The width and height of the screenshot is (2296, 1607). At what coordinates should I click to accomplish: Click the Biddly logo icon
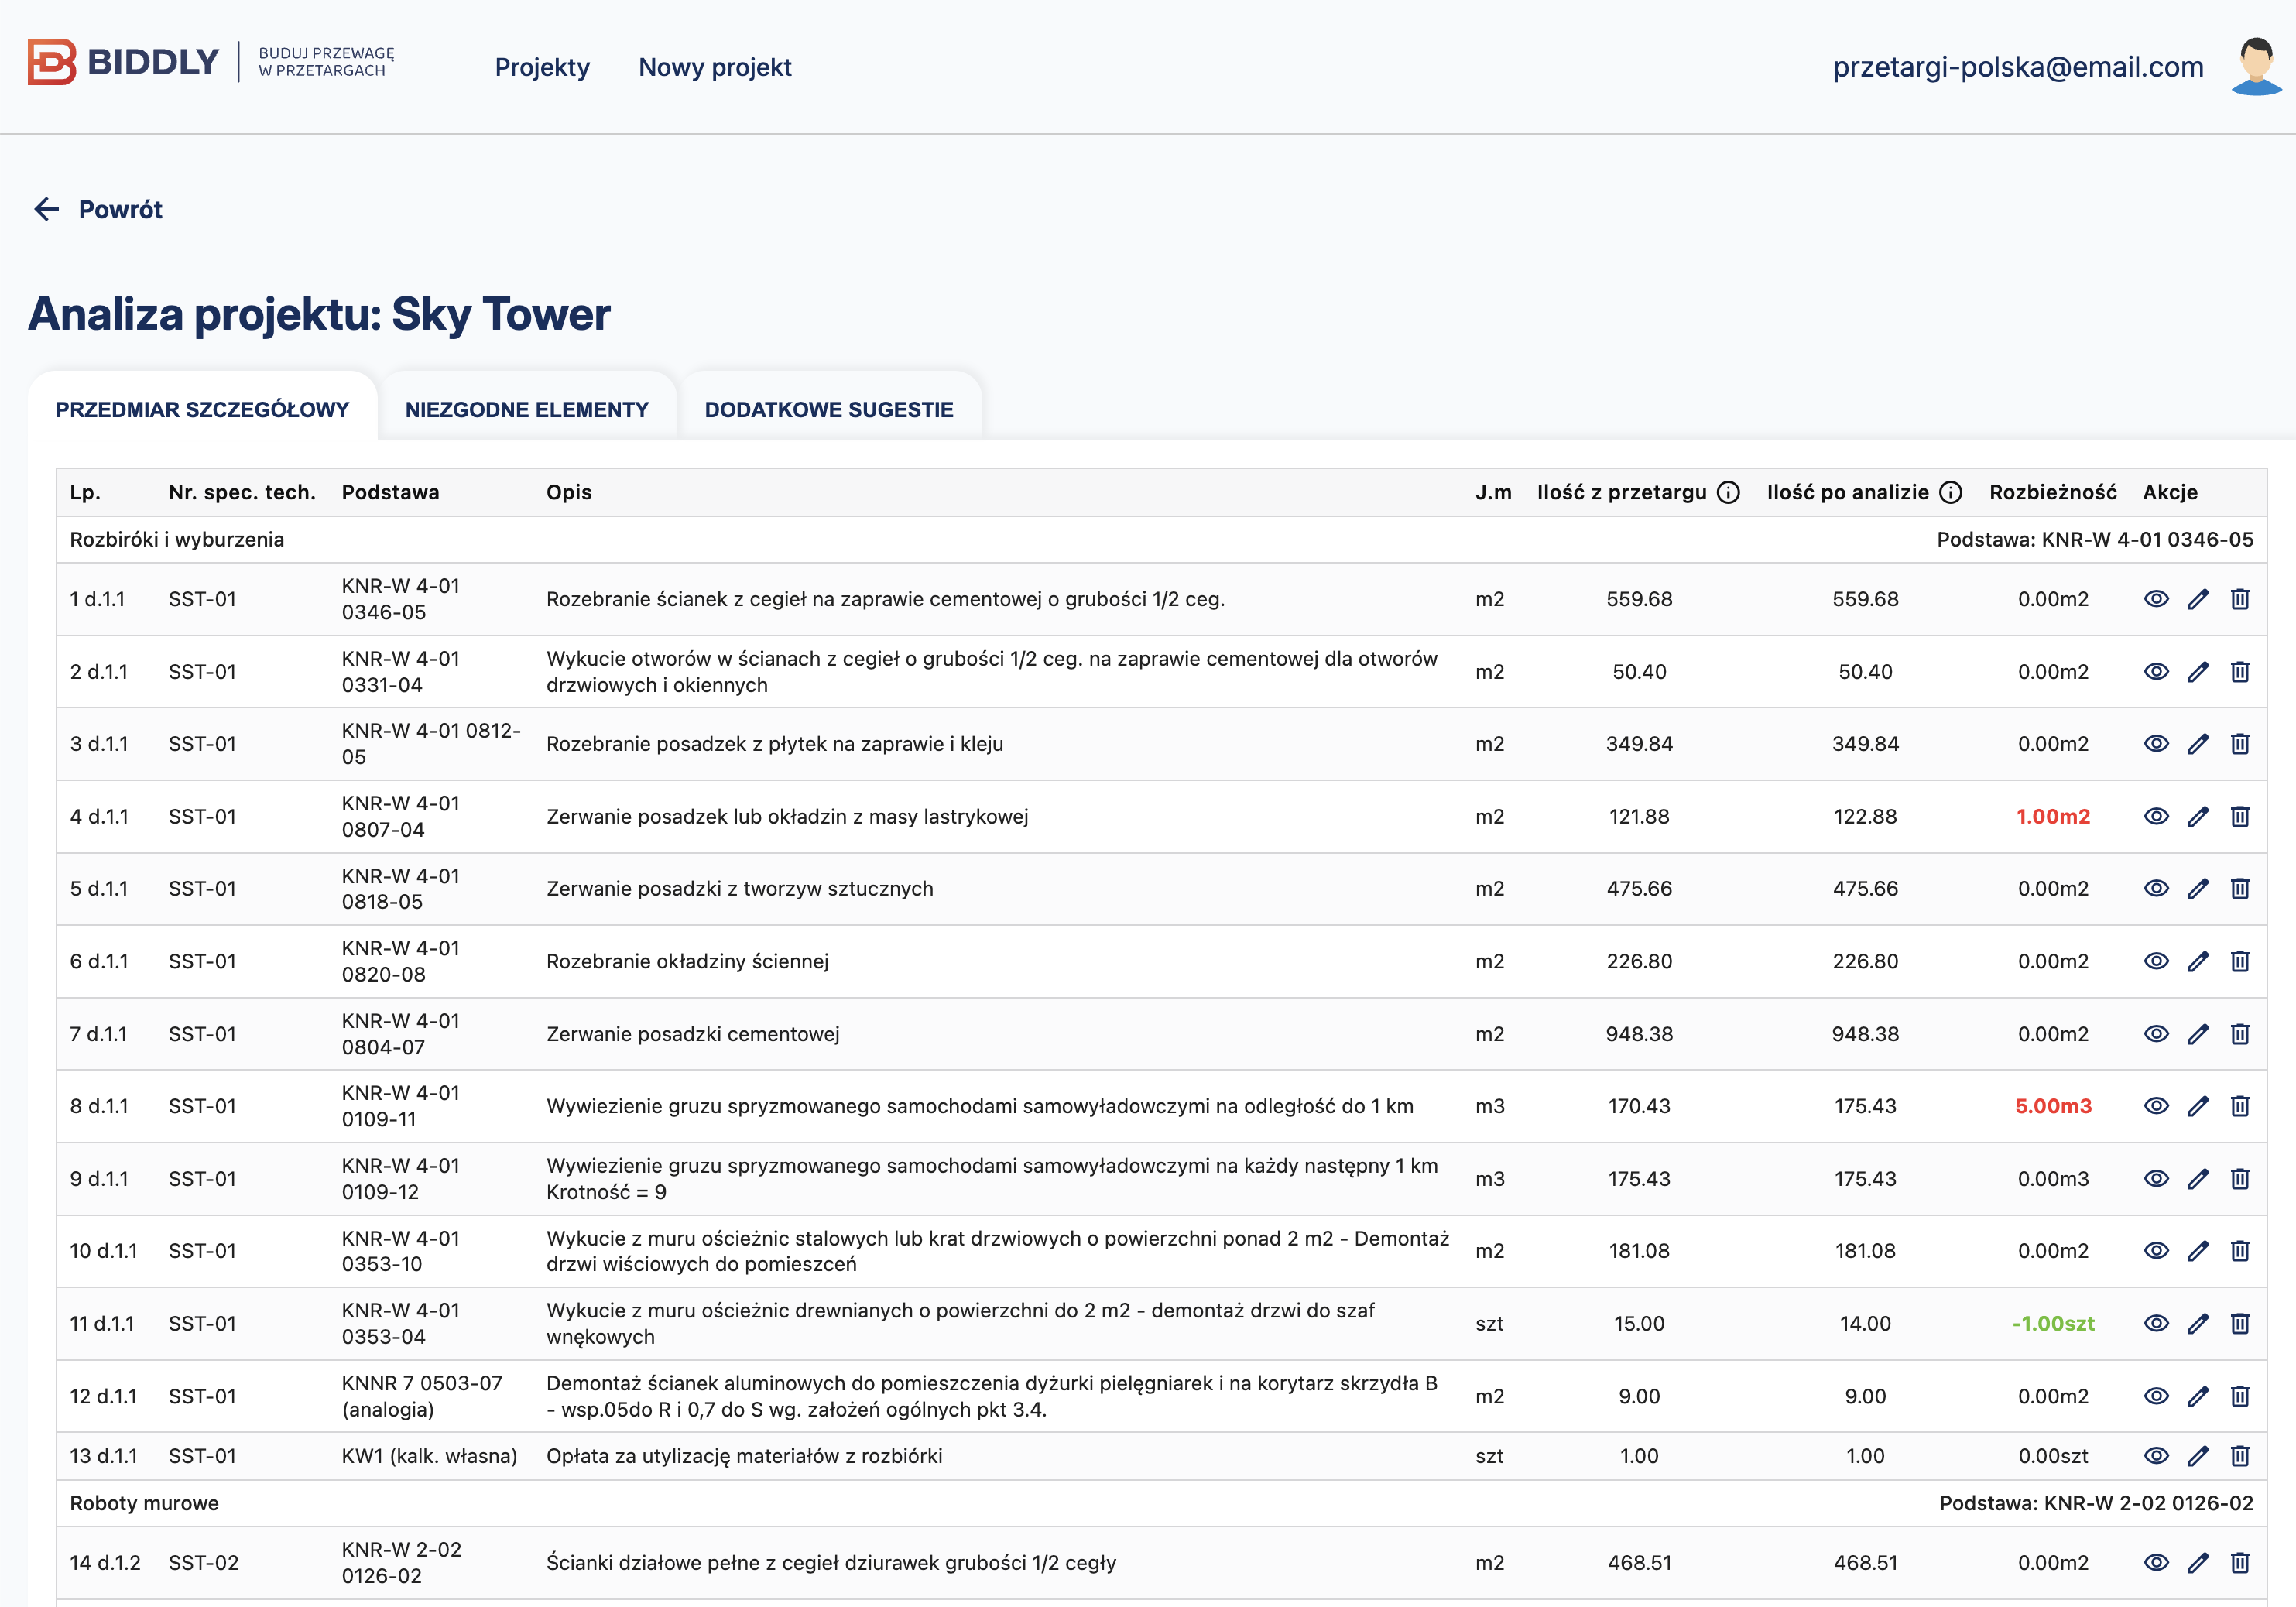click(x=51, y=62)
